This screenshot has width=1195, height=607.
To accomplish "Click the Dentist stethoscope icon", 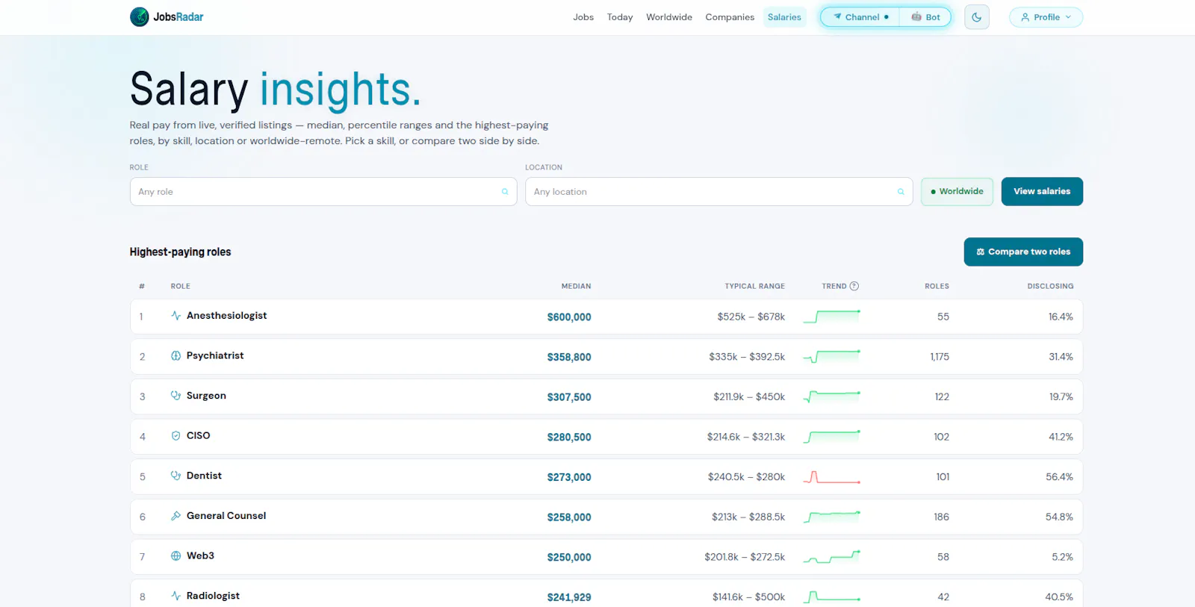I will coord(176,476).
